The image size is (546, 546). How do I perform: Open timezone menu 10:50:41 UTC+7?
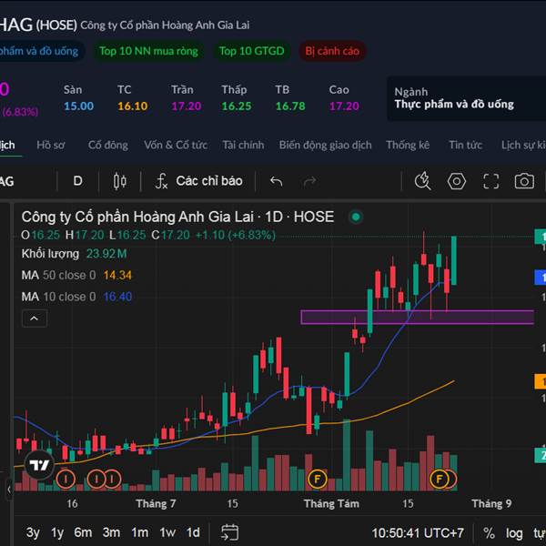pos(418,532)
